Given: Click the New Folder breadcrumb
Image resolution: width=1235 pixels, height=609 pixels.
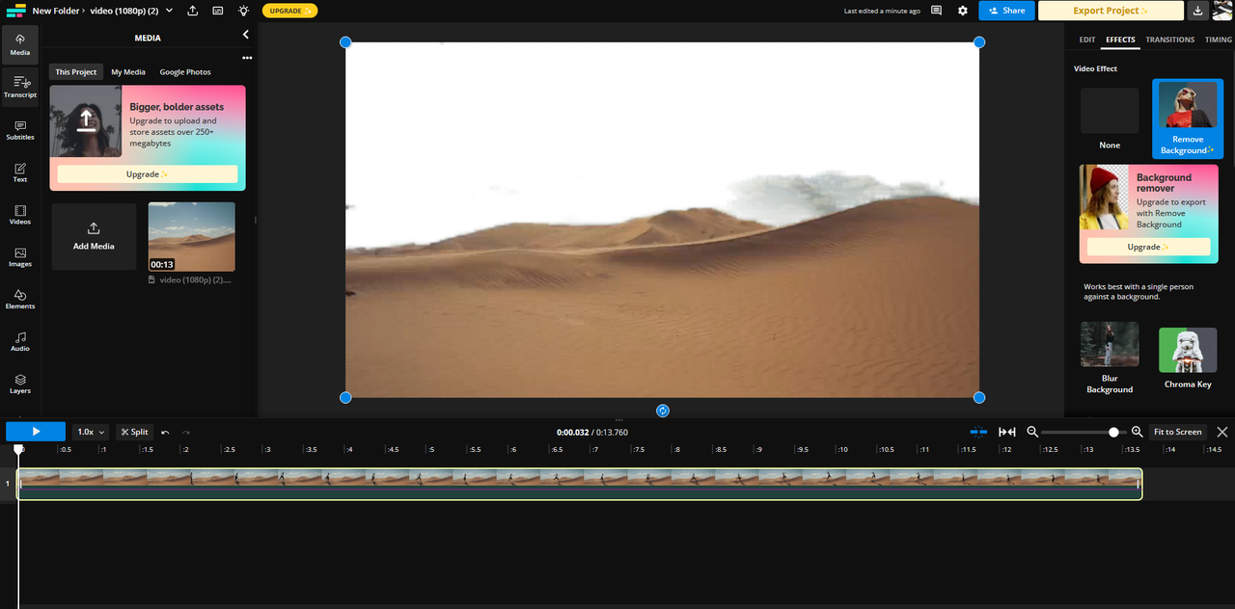Looking at the screenshot, I should [x=55, y=11].
